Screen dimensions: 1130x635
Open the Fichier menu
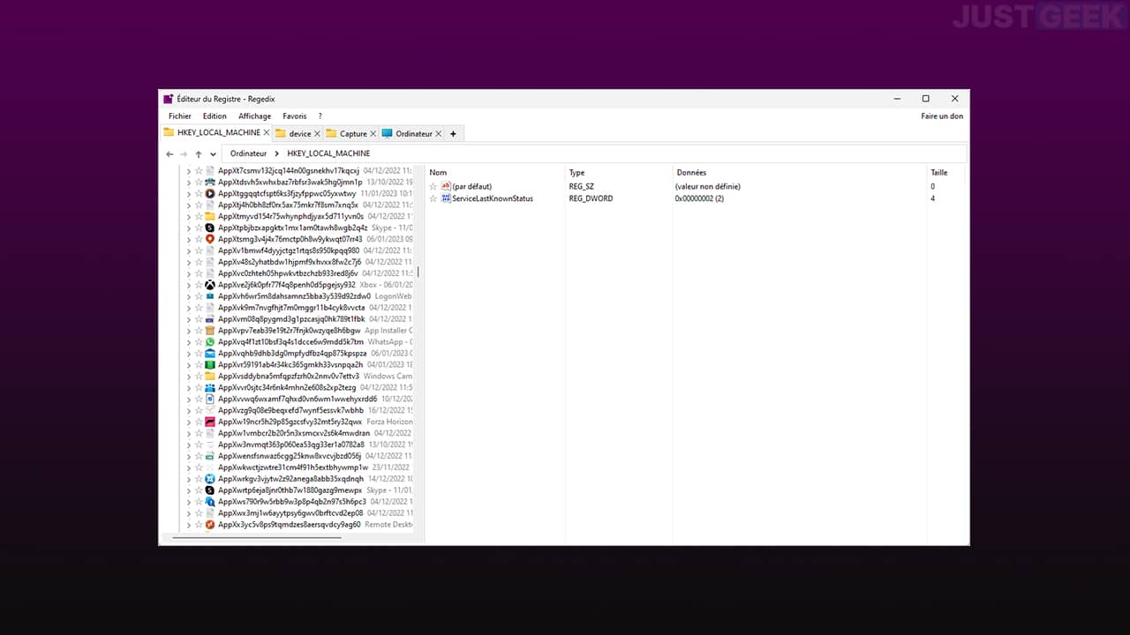[x=180, y=116]
